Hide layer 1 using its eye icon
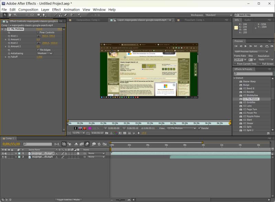 3,153
